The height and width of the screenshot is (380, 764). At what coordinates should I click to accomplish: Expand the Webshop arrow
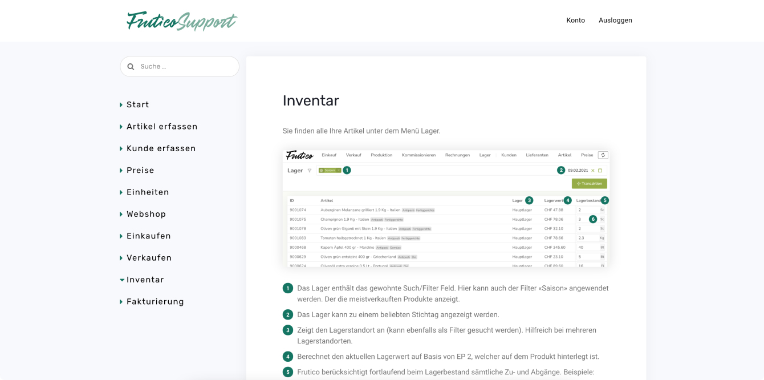coord(121,215)
